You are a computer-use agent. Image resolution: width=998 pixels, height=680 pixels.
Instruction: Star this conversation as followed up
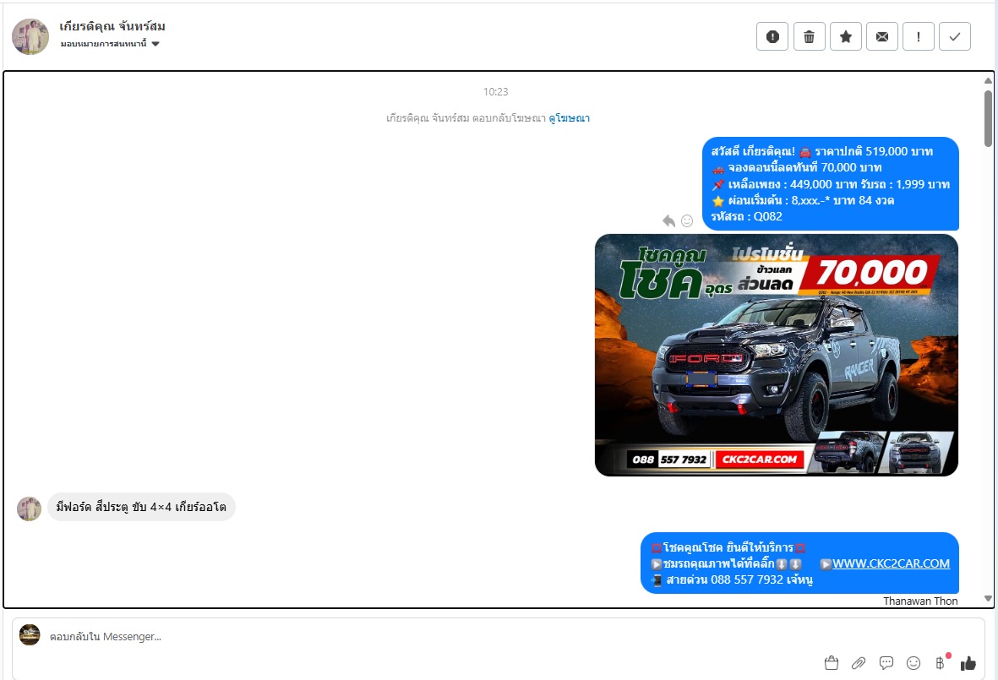pyautogui.click(x=845, y=37)
